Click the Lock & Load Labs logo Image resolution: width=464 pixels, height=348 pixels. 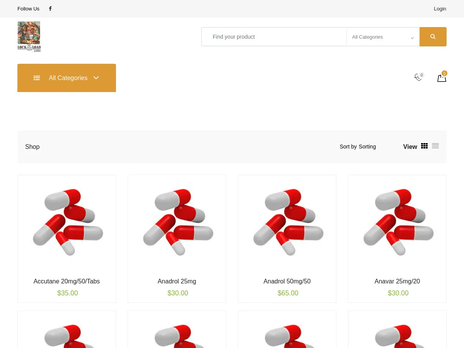29,37
